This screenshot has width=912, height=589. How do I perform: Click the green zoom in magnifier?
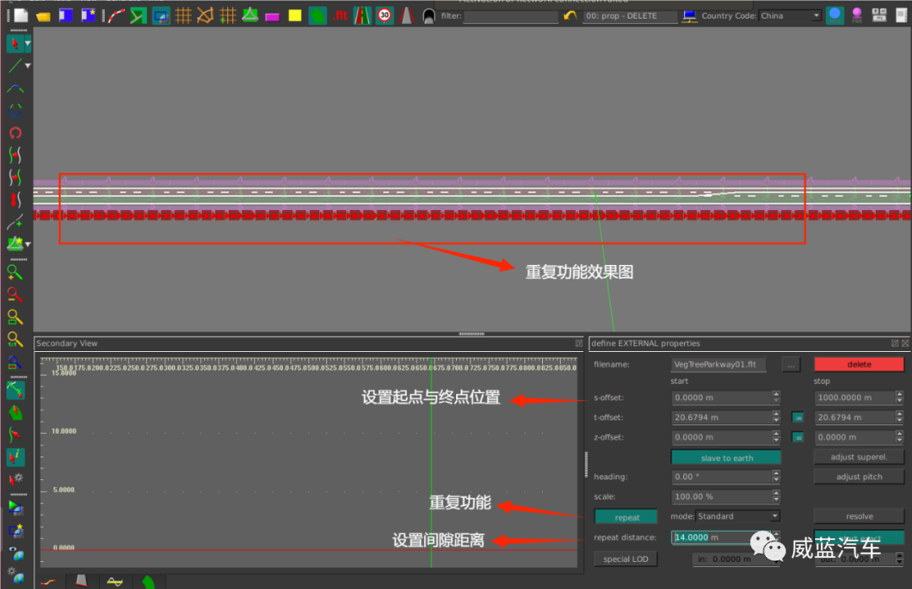pos(15,272)
